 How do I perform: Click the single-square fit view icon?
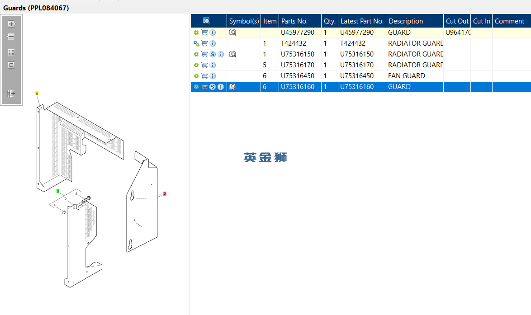(x=11, y=65)
